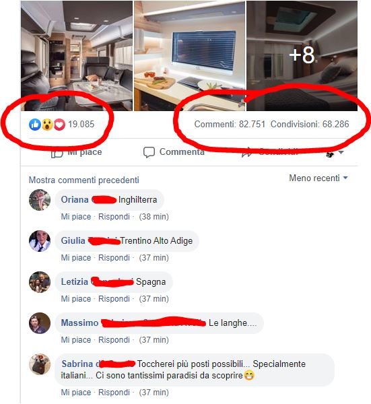Click the red heart reaction icon
This screenshot has height=404, width=371.
pos(59,125)
